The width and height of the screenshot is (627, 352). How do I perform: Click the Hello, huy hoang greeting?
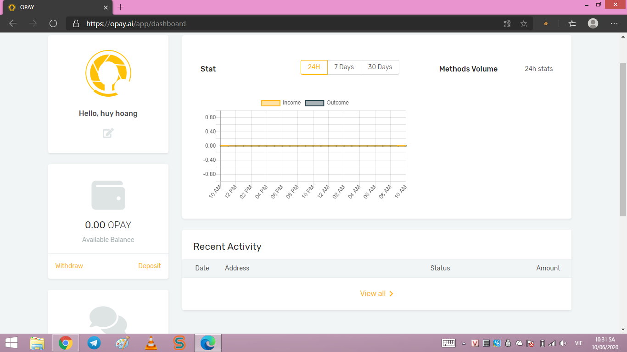point(108,113)
